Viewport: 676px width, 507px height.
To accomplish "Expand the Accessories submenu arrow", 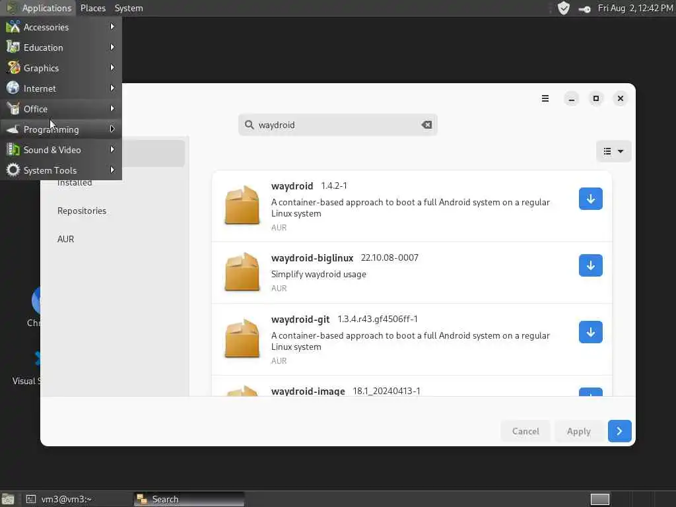I will pos(112,26).
